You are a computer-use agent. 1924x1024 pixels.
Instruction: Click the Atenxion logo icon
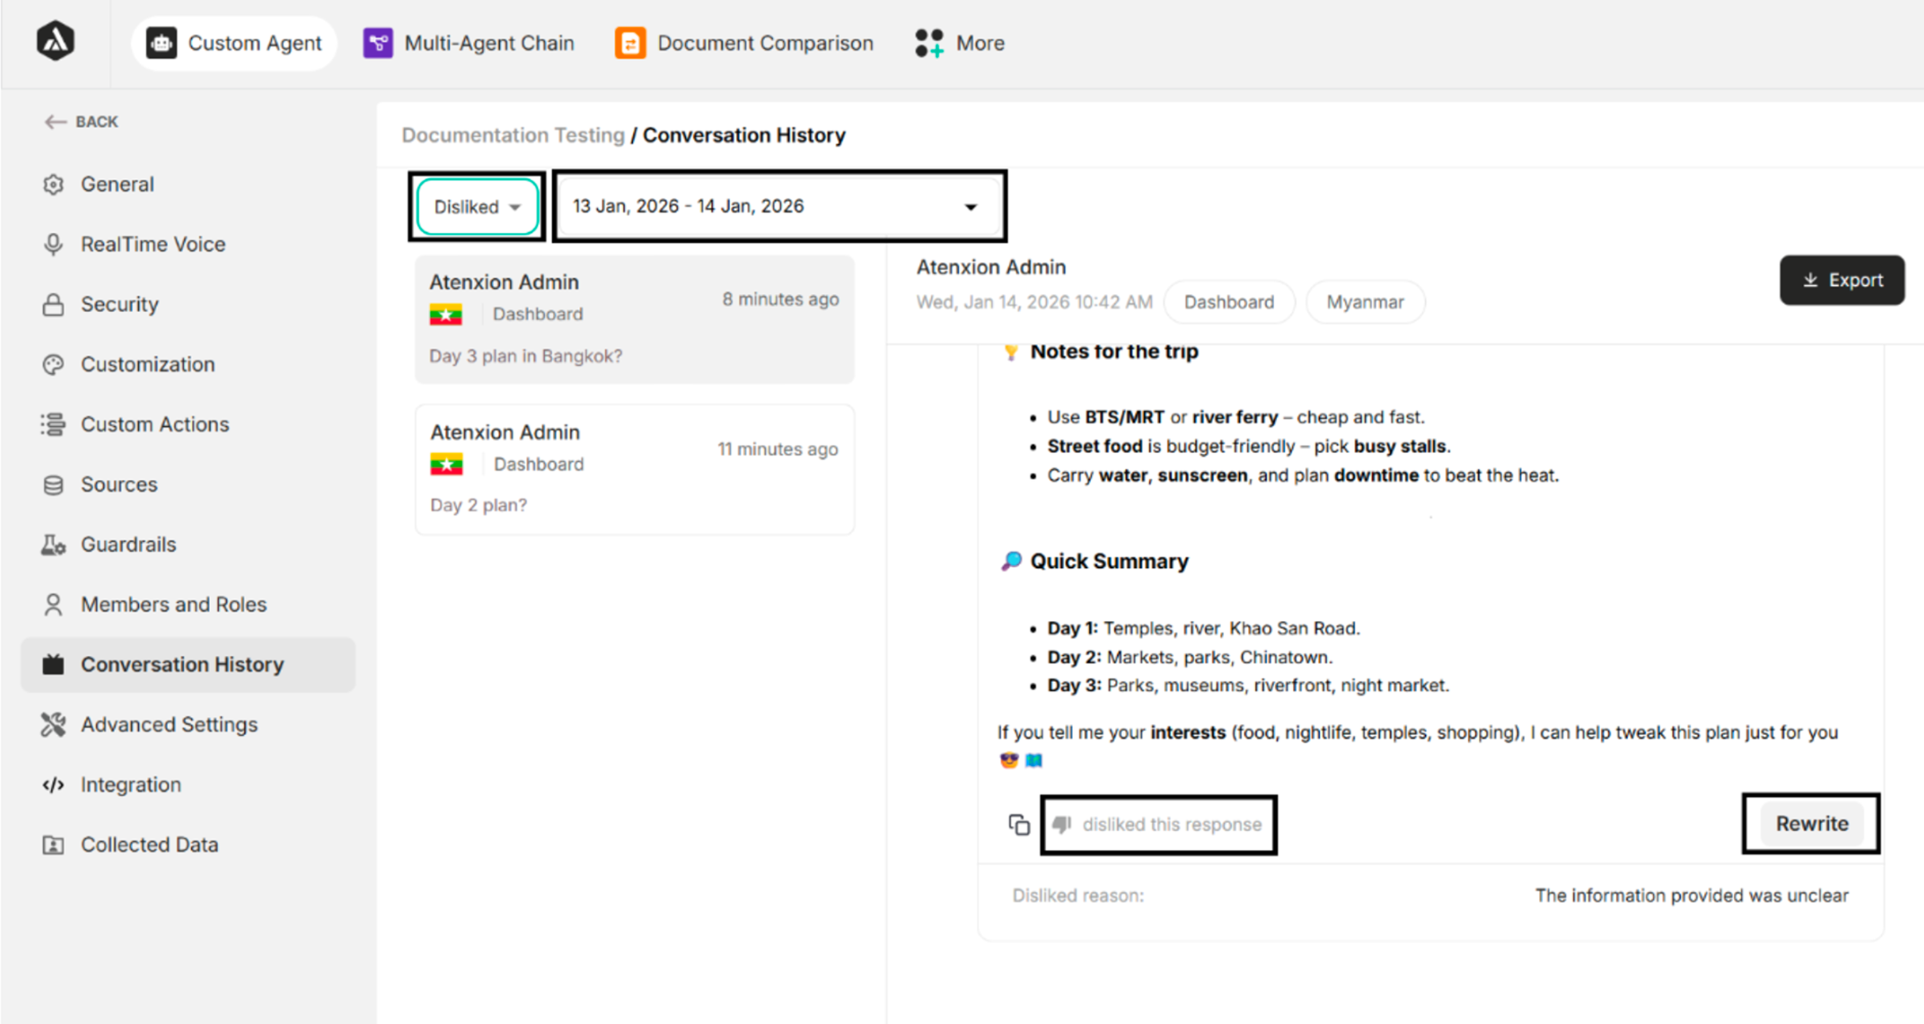pyautogui.click(x=55, y=42)
